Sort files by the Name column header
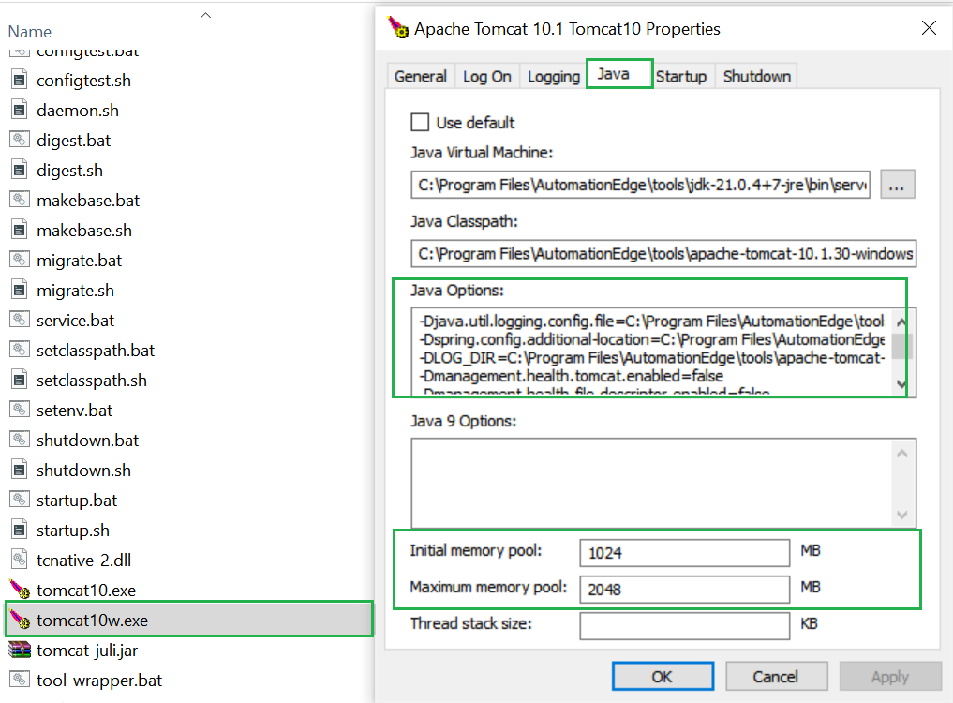This screenshot has height=703, width=953. point(30,32)
